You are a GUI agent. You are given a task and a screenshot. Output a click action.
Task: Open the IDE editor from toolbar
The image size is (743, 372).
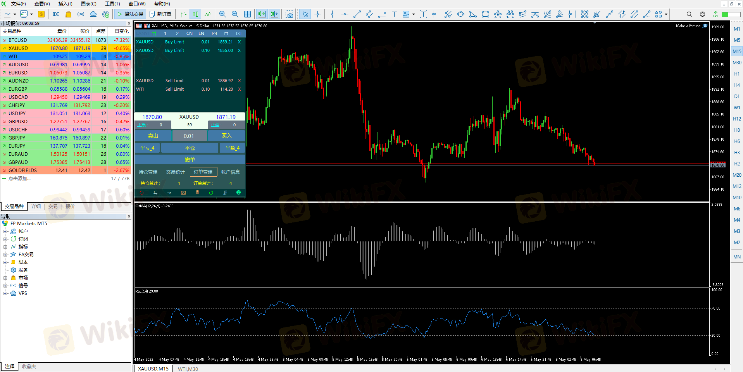point(56,14)
